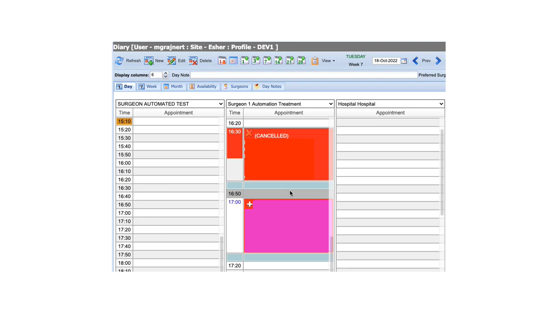Click the Hospital column vertical scrollbar
Screen dimensions: 557x313
pos(442,172)
